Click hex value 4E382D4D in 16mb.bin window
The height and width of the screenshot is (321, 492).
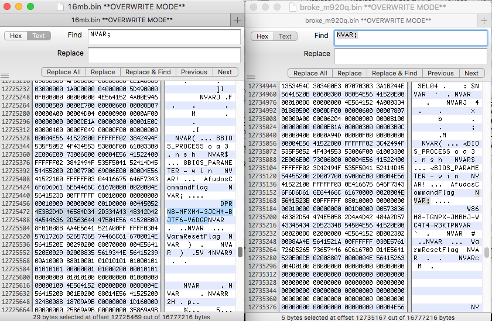pyautogui.click(x=49, y=212)
